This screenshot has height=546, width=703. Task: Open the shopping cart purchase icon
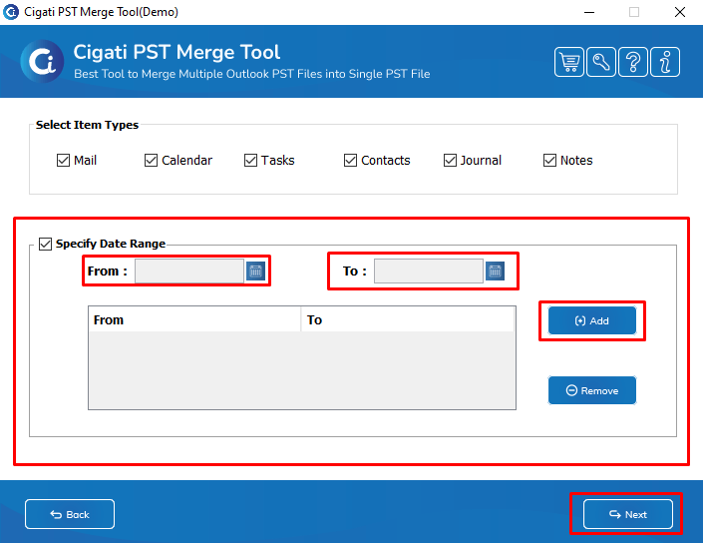569,62
